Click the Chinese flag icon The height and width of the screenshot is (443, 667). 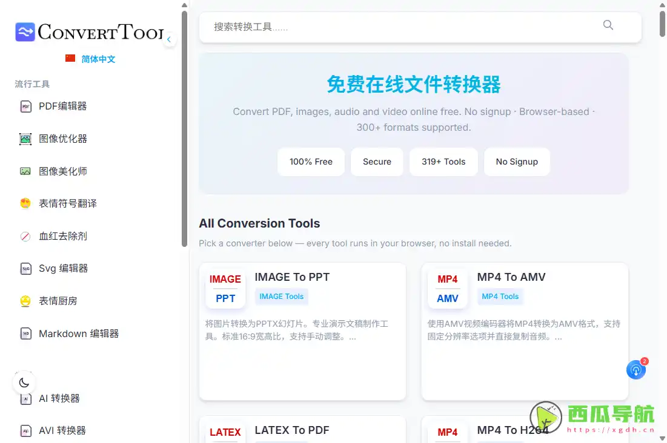click(70, 58)
